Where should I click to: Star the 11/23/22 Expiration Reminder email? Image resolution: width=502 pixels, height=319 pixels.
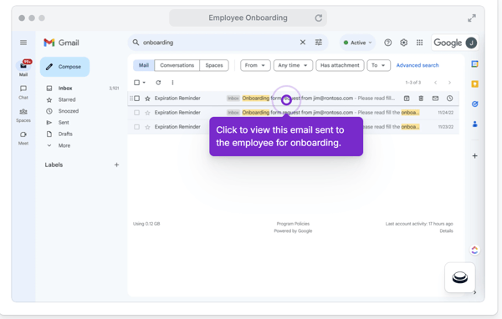(147, 127)
